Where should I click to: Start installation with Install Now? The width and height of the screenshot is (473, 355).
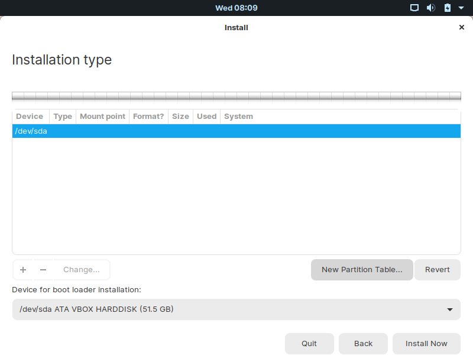coord(426,344)
